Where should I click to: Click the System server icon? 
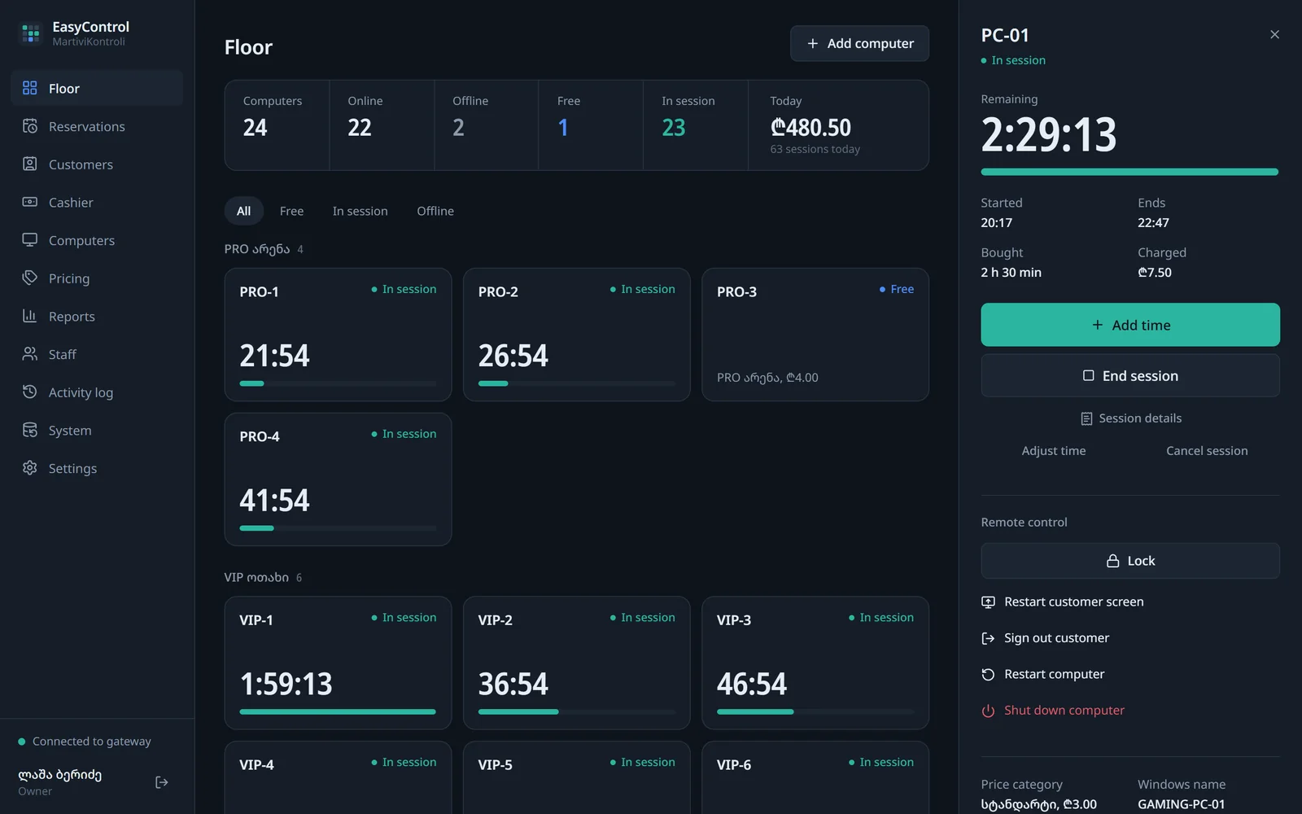point(30,430)
